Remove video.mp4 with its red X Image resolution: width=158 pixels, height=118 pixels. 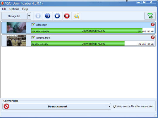tap(153, 24)
